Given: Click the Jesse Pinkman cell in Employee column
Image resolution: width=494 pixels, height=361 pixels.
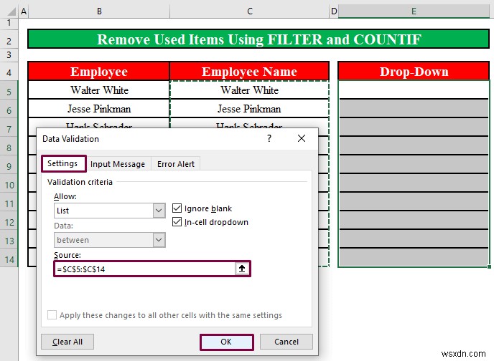Looking at the screenshot, I should click(x=99, y=109).
